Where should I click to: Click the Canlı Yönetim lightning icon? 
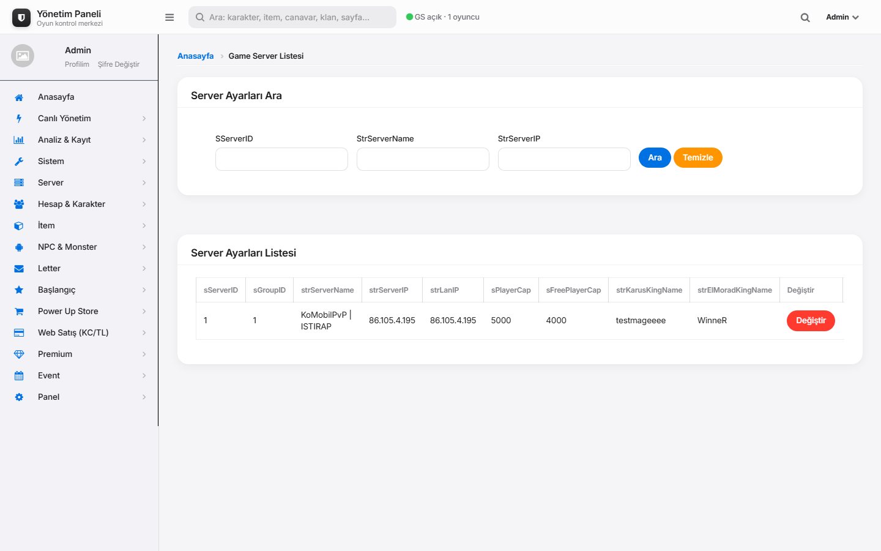pyautogui.click(x=19, y=119)
